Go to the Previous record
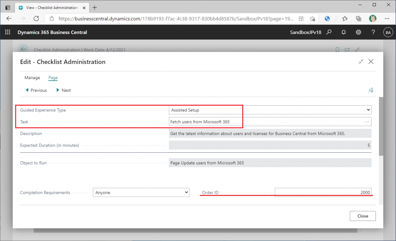Viewport: 396px width, 241px height. (x=36, y=90)
